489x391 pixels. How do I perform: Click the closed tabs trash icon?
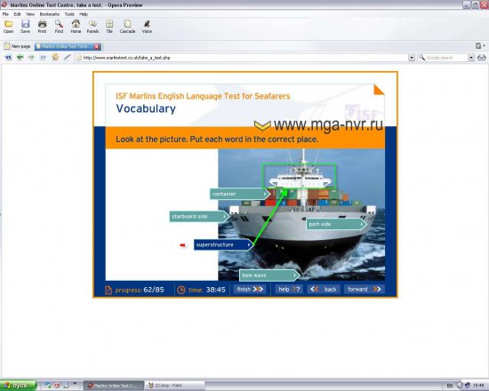pyautogui.click(x=478, y=46)
